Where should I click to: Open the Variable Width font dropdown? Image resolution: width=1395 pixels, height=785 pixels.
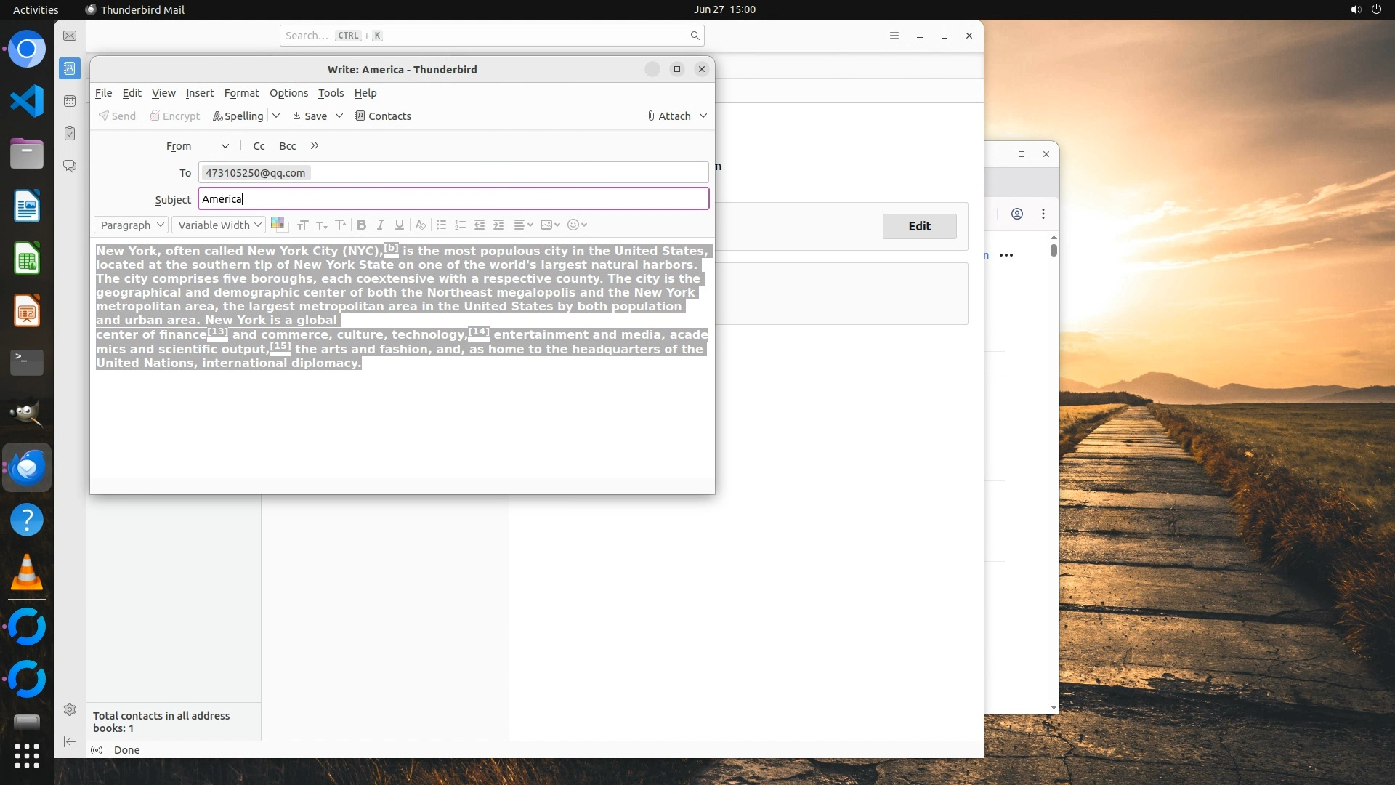(x=219, y=225)
